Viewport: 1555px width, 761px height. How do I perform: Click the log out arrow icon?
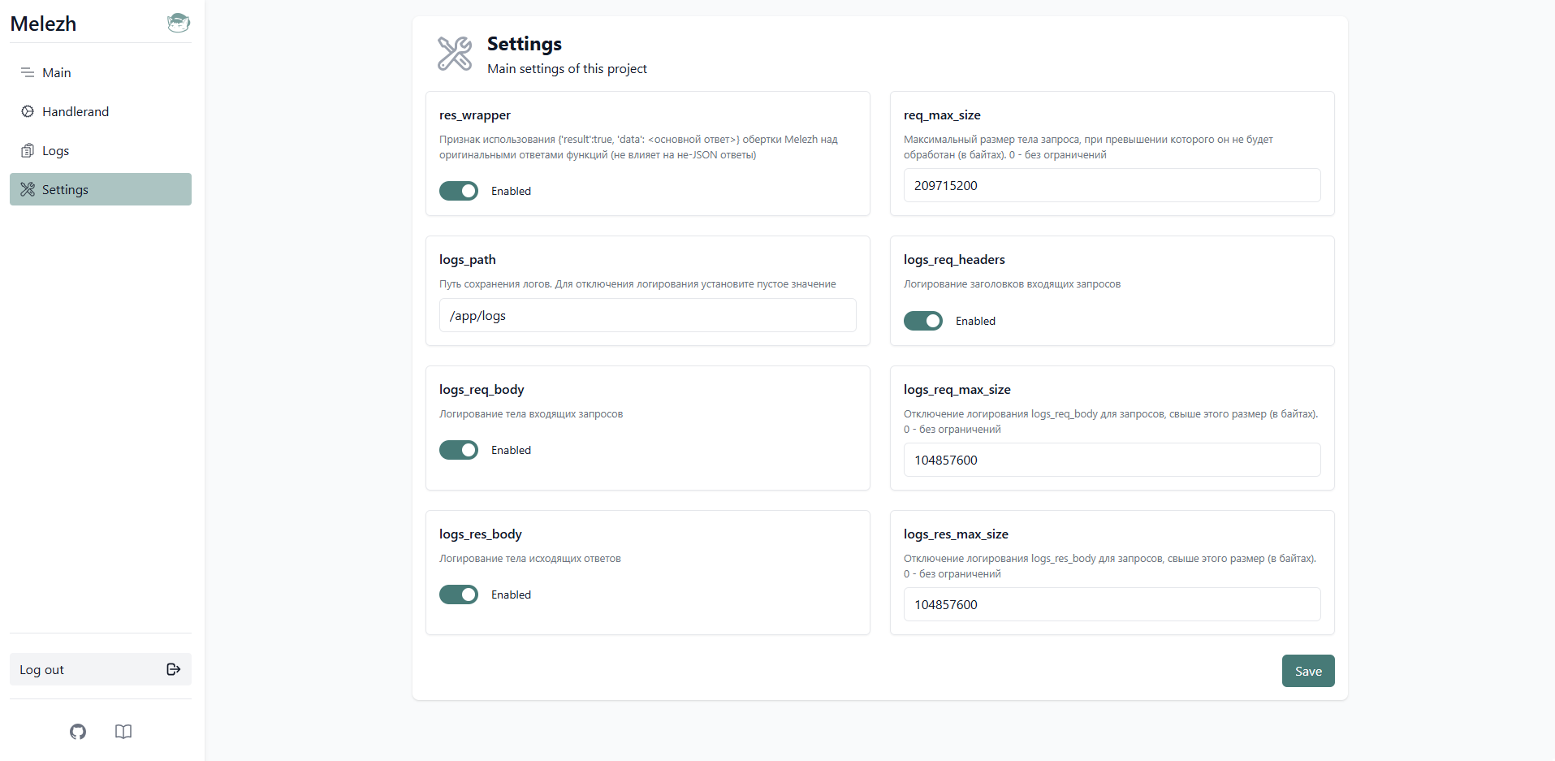tap(173, 669)
